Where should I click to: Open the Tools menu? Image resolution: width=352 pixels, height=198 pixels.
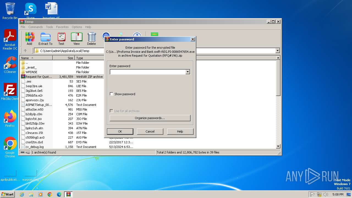(50, 27)
